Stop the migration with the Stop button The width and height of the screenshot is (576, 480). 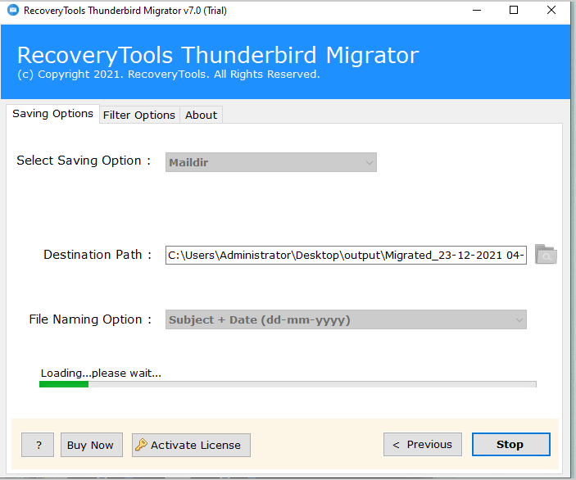click(x=511, y=445)
